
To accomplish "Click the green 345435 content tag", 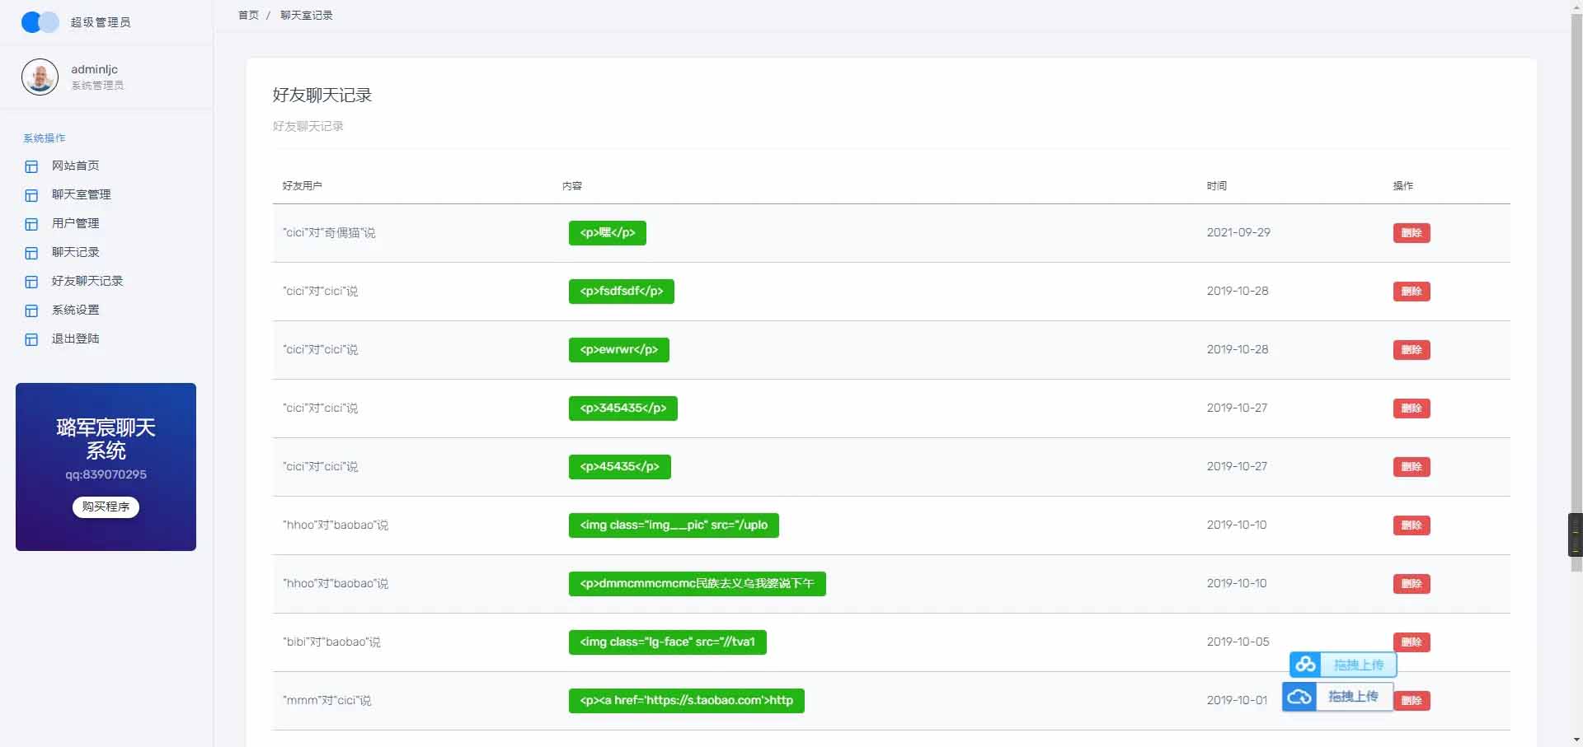I will pyautogui.click(x=622, y=409).
